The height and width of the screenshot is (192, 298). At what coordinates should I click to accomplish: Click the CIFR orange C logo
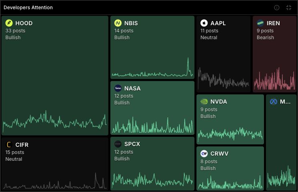(9, 145)
